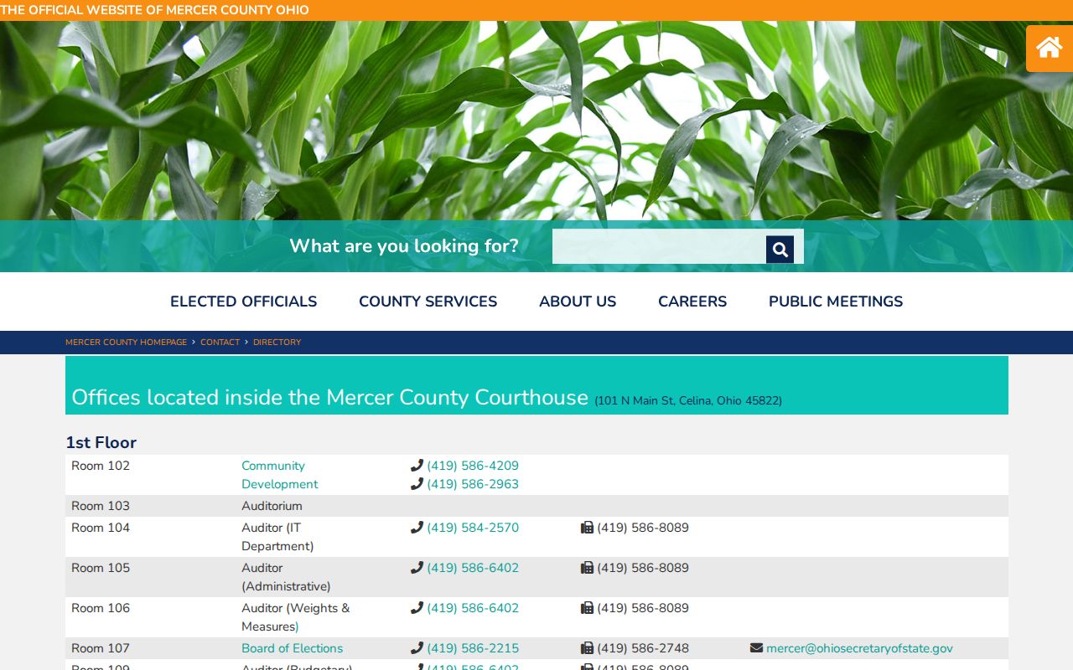Open the About Us menu
Viewport: 1073px width, 670px height.
(578, 301)
